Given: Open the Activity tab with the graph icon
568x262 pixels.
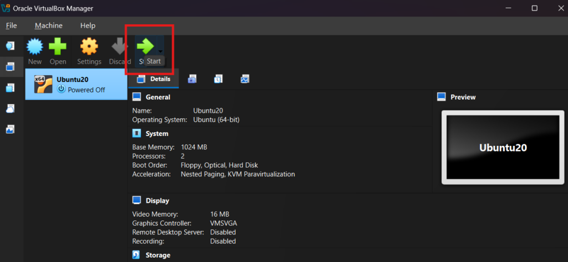Looking at the screenshot, I should click(245, 79).
